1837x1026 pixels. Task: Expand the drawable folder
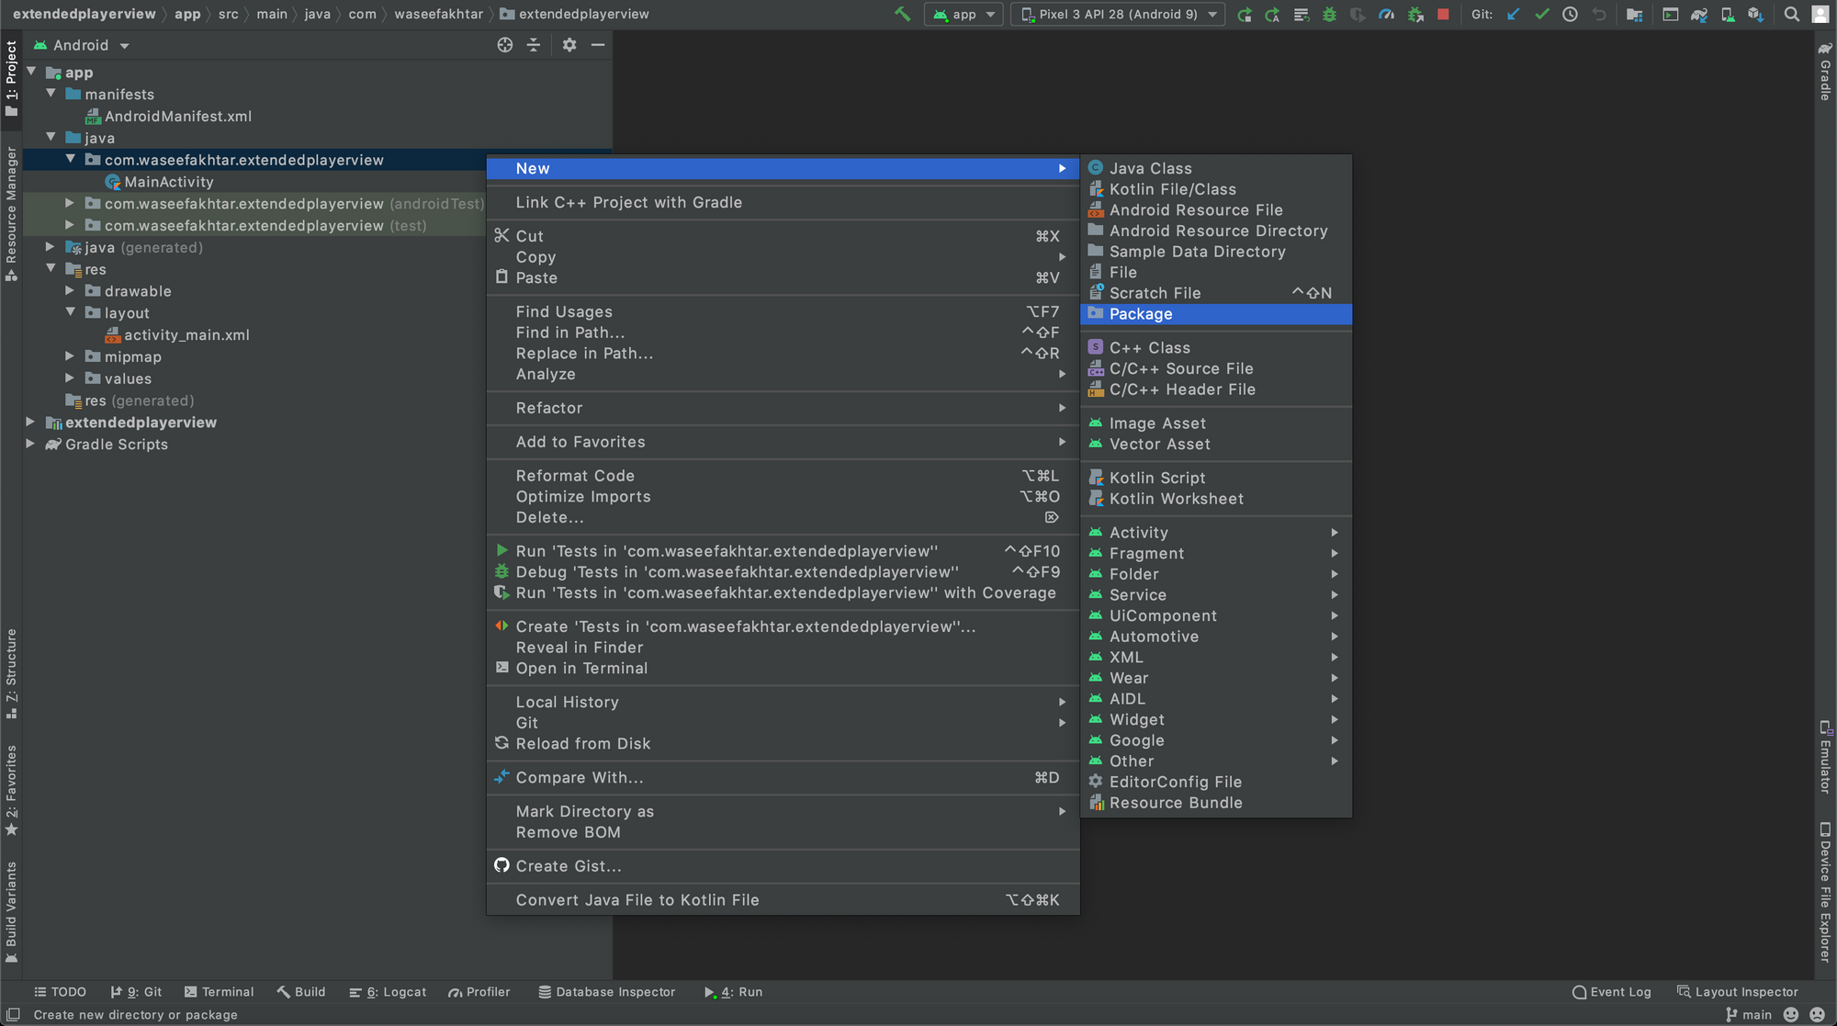point(70,290)
